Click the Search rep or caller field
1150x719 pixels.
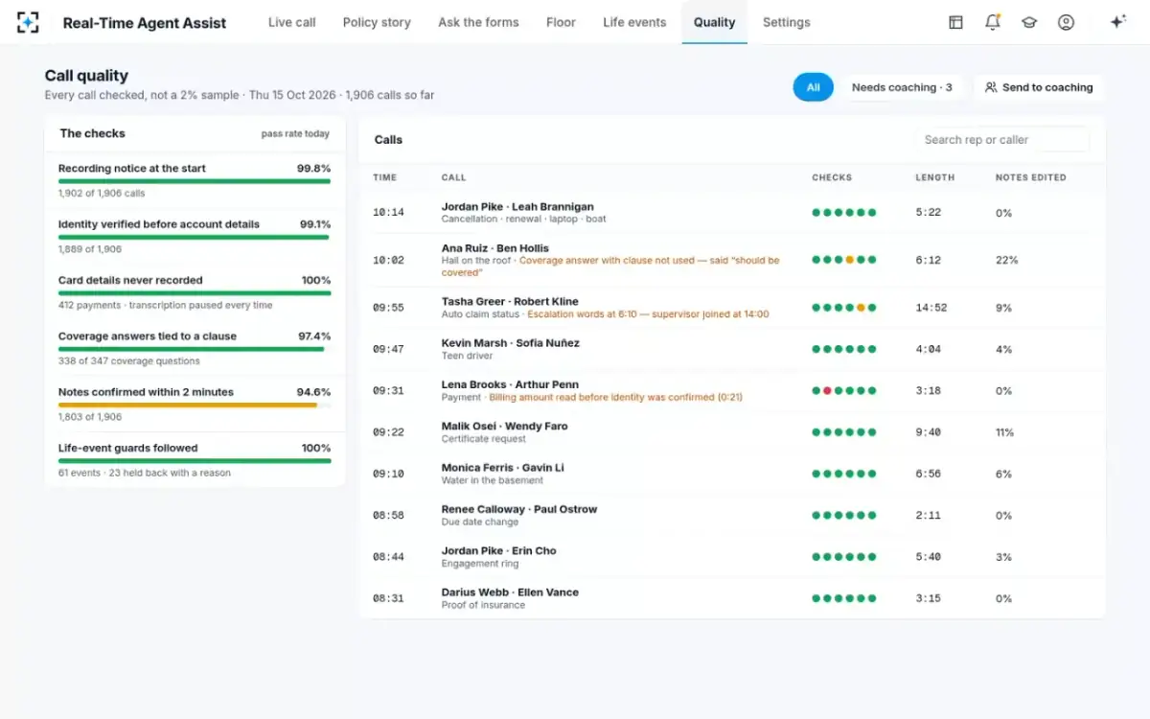(1001, 140)
